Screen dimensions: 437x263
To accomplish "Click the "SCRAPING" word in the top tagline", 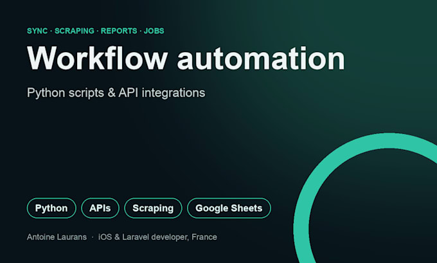I will 75,31.
